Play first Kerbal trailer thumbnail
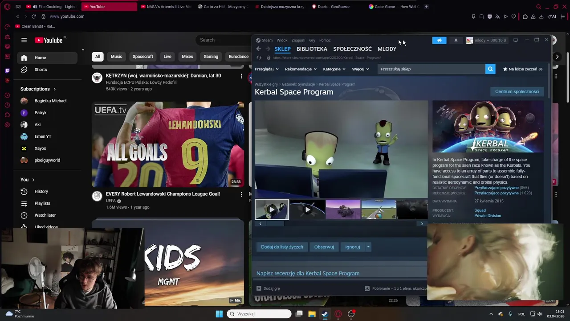Screen dimensions: 570x321 [x=272, y=210]
